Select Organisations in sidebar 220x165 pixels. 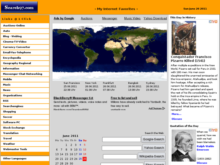[25, 95]
